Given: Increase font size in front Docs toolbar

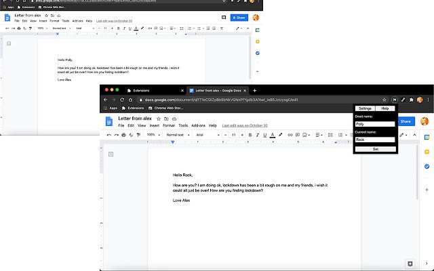Looking at the screenshot, I should click(242, 135).
